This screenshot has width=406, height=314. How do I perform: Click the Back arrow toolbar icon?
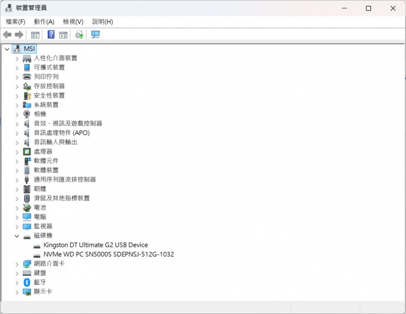pyautogui.click(x=7, y=34)
